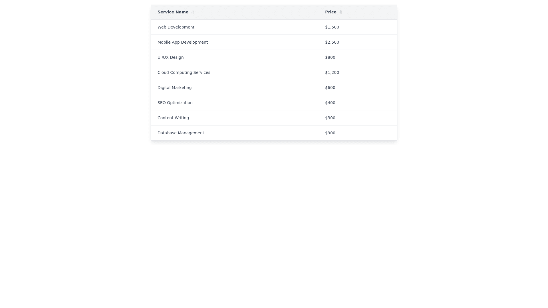Select the $800 price cell

pos(330,57)
